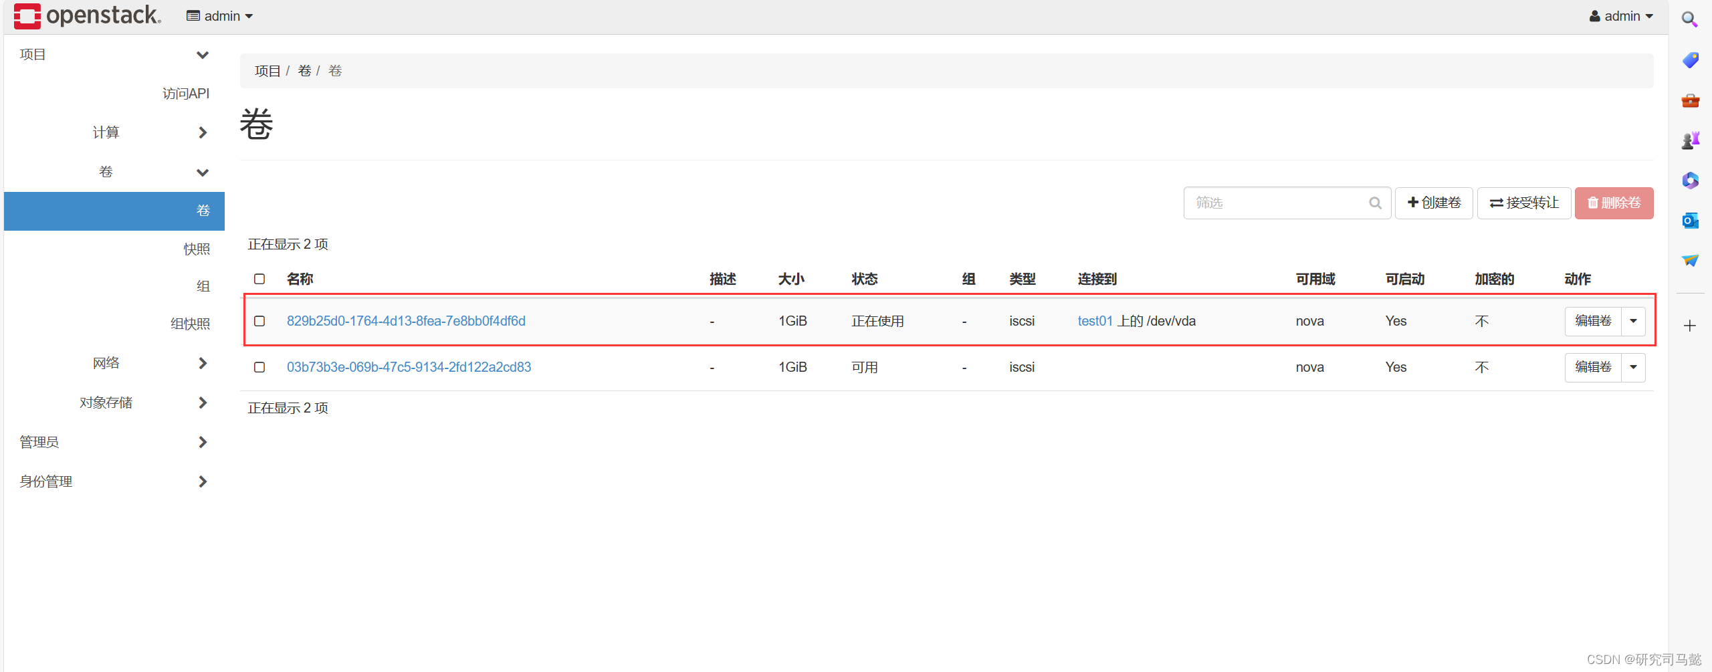Open the Microsoft 365 sidebar icon

tap(1690, 181)
